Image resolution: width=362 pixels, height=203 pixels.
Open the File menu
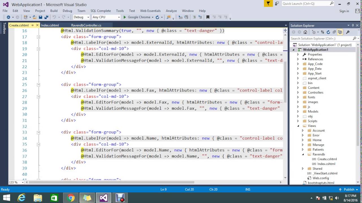[x=5, y=11]
